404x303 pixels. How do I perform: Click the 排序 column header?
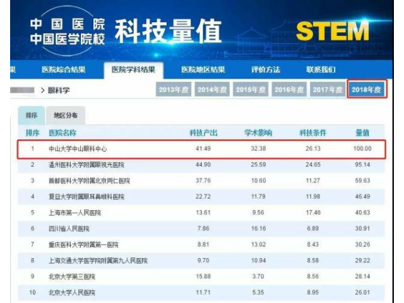(x=32, y=133)
